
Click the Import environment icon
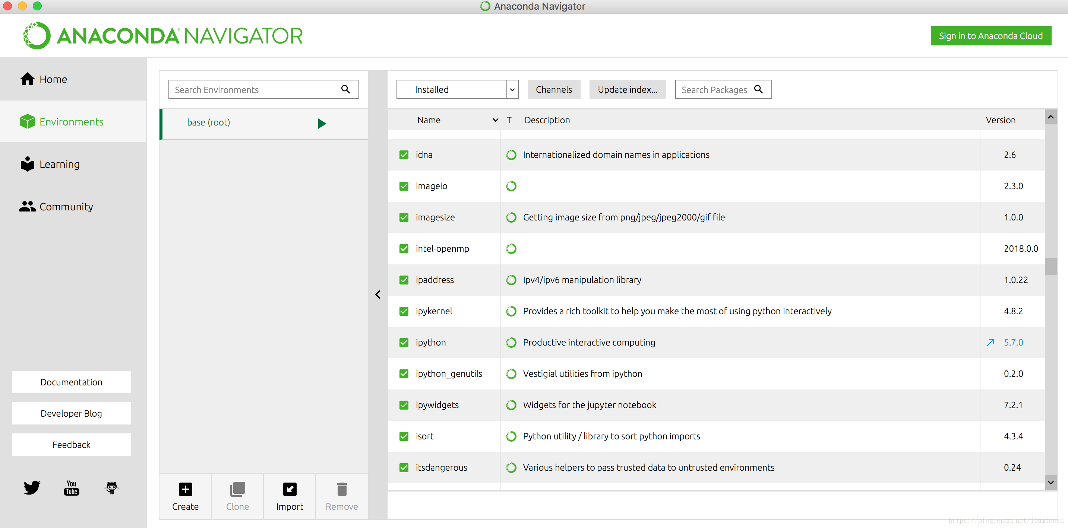click(290, 489)
